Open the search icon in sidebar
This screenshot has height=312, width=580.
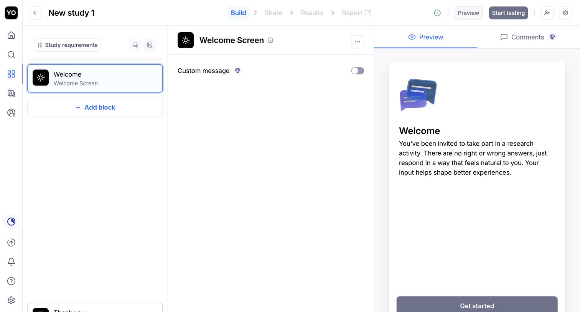(11, 54)
